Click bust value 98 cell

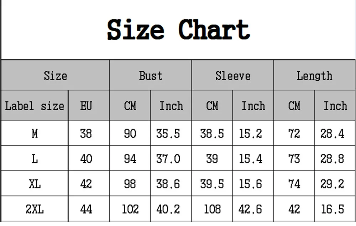tap(130, 184)
